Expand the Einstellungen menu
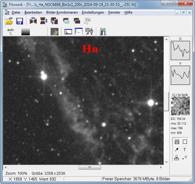Viewport: 195px width, 184px height. pos(93,12)
